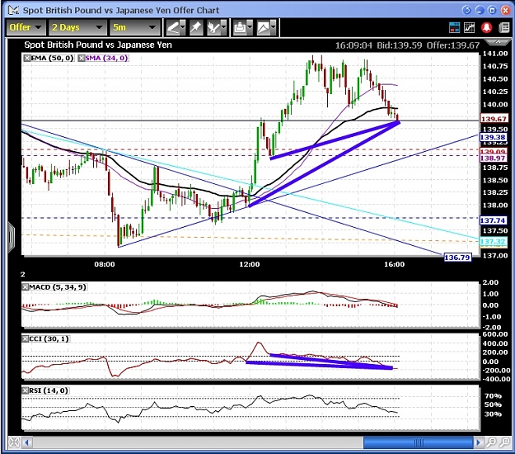The image size is (515, 454).
Task: Click the zoom in magnifier icon
Action: 505,442
